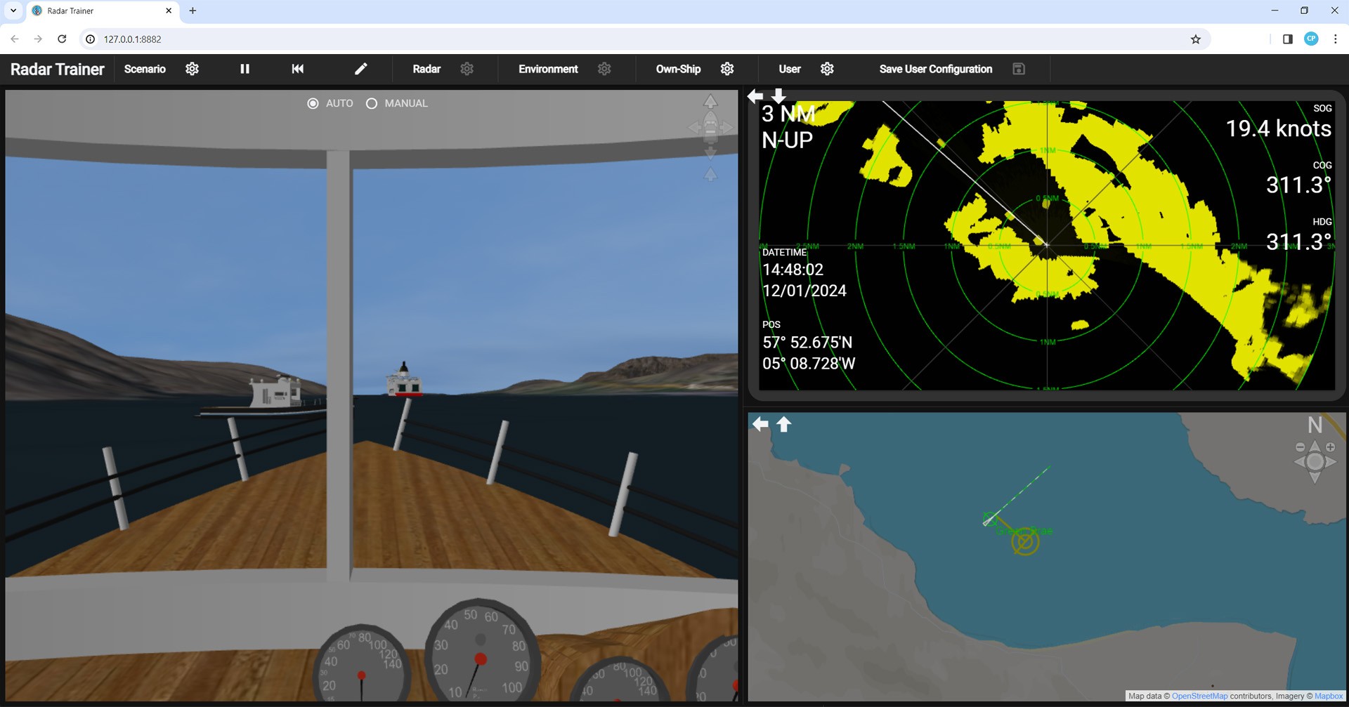Move 3D view forward with up arrow above boat icon
Viewport: 1349px width, 707px height.
710,103
